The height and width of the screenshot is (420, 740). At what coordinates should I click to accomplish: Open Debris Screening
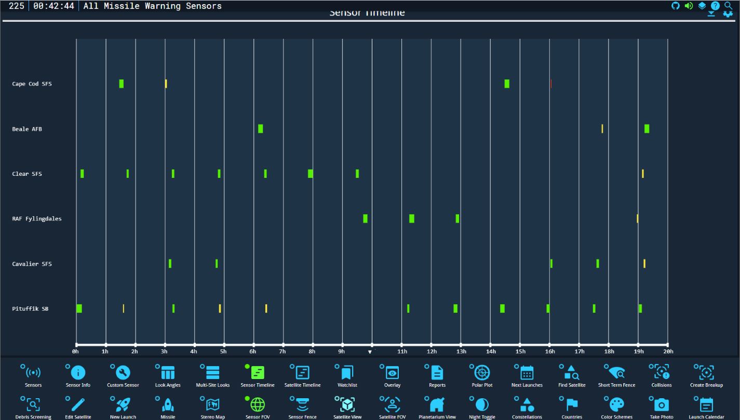click(x=33, y=404)
